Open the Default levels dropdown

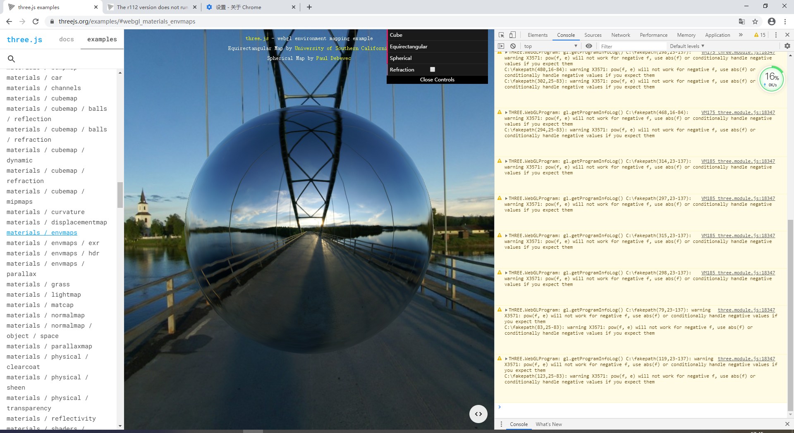pyautogui.click(x=686, y=46)
